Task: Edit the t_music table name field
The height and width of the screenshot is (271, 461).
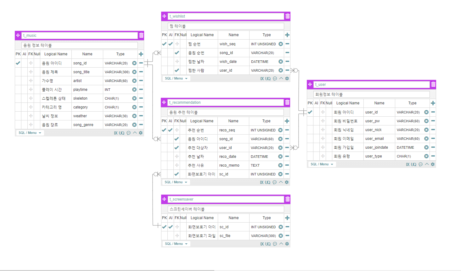Action: coord(80,36)
